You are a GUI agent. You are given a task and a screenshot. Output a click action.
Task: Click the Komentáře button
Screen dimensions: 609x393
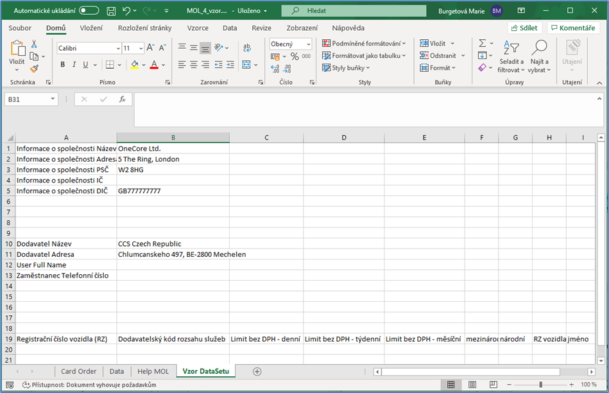[572, 28]
